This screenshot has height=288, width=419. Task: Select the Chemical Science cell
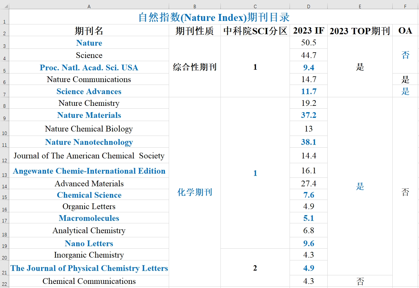click(x=89, y=195)
